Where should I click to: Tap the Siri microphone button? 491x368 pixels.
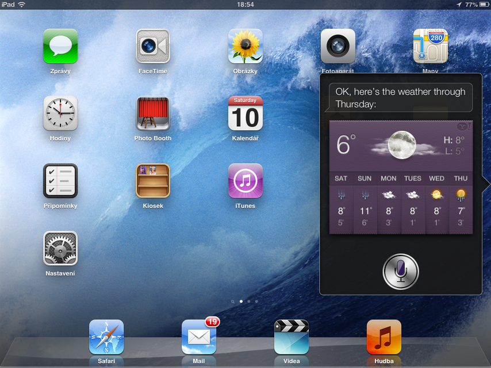point(401,272)
